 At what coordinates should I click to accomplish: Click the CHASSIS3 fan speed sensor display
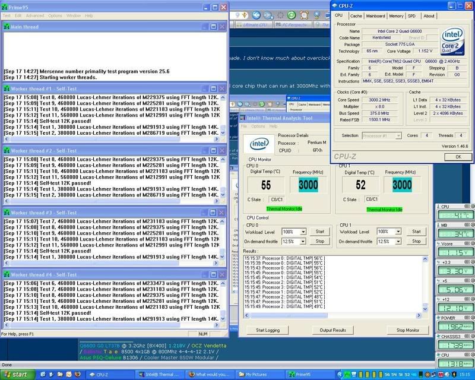[x=455, y=345]
